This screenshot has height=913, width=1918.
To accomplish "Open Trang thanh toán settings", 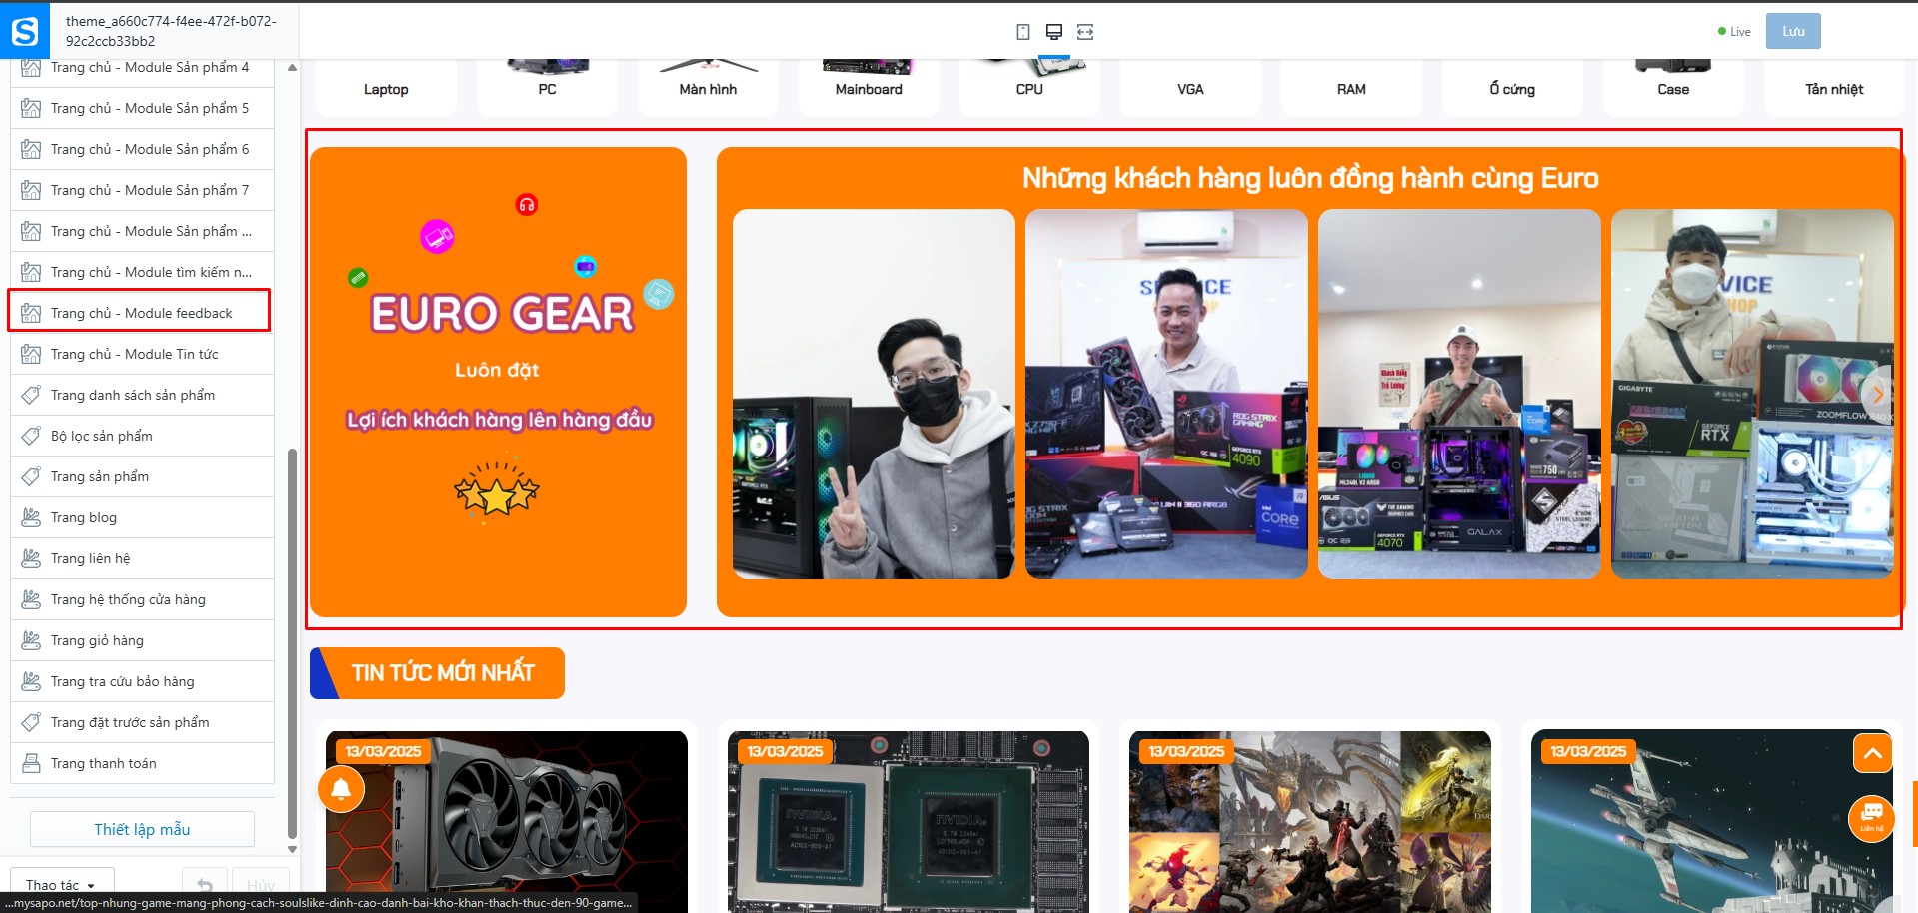I will [x=142, y=763].
